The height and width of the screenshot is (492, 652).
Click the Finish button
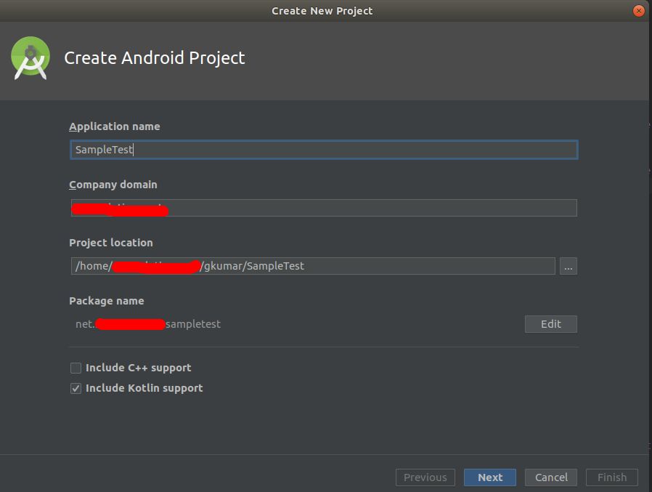click(611, 477)
